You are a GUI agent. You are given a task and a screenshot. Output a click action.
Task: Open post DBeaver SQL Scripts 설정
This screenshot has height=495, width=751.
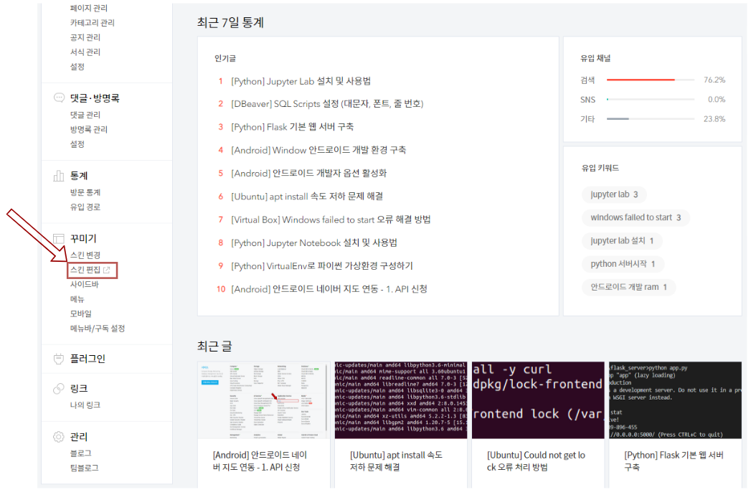327,103
